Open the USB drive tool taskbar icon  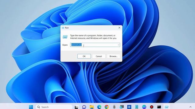click(x=114, y=107)
